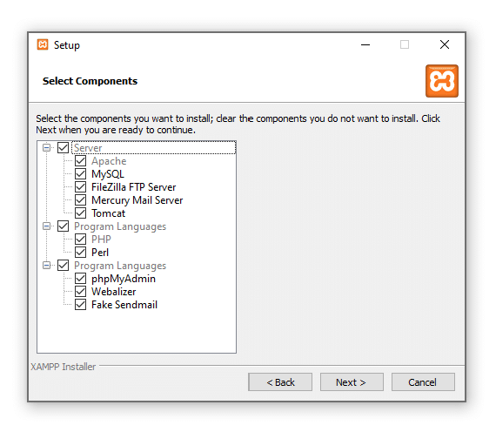Uncheck the Server group checkbox
496x432 pixels.
pos(63,147)
